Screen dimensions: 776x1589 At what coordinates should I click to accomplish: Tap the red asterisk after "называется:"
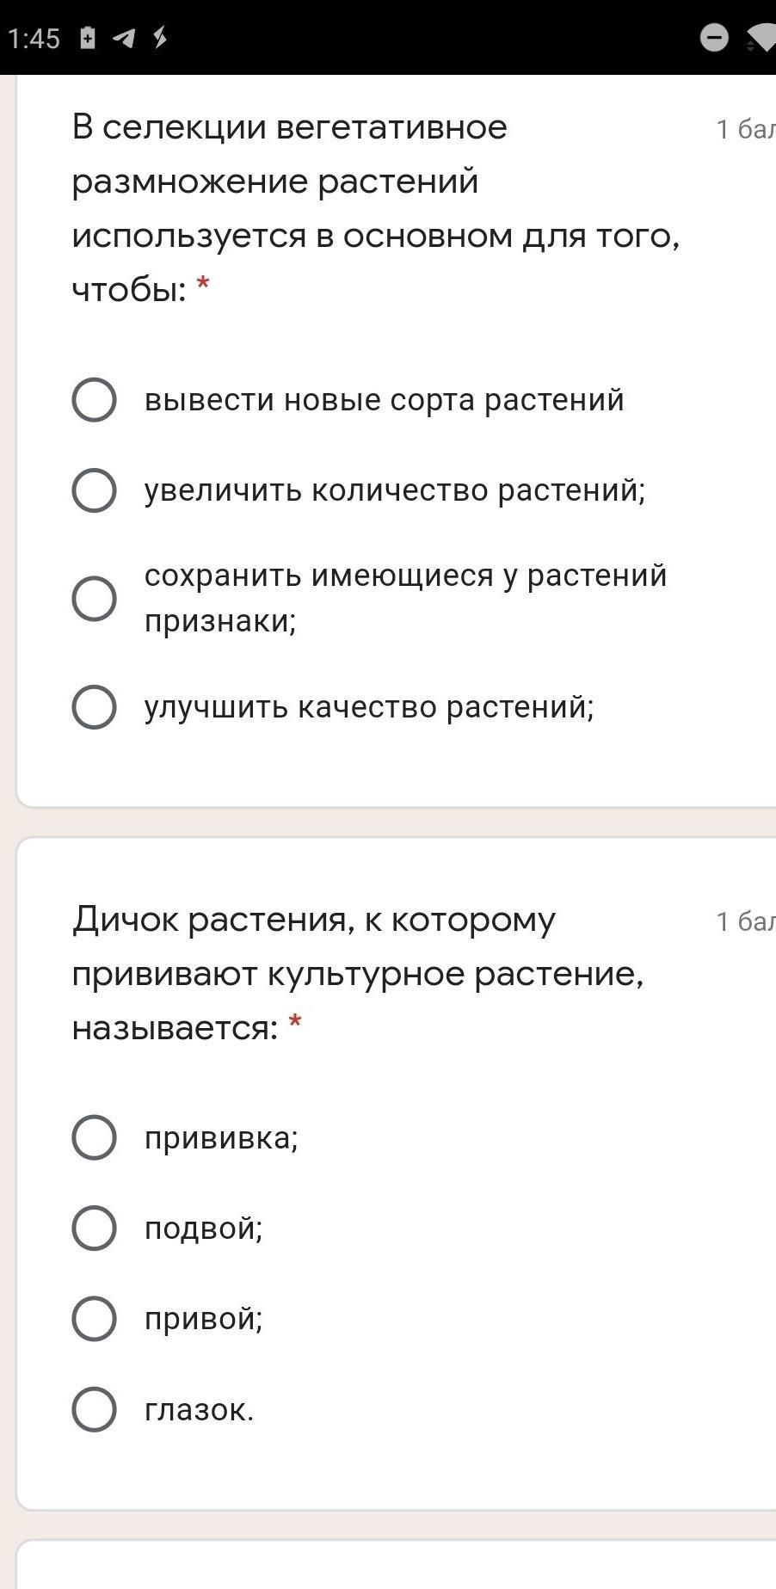(295, 1022)
